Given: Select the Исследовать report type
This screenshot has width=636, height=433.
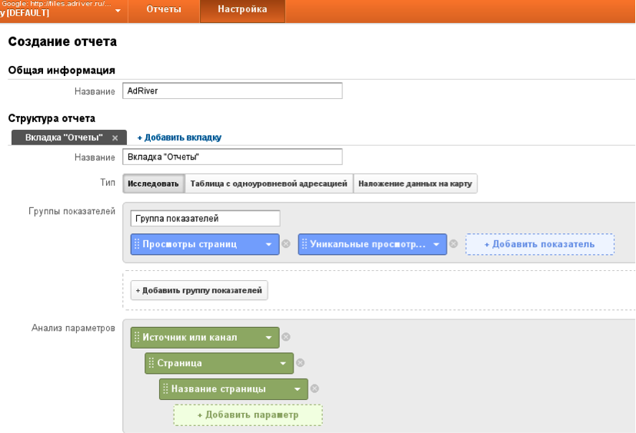Looking at the screenshot, I should (x=153, y=183).
